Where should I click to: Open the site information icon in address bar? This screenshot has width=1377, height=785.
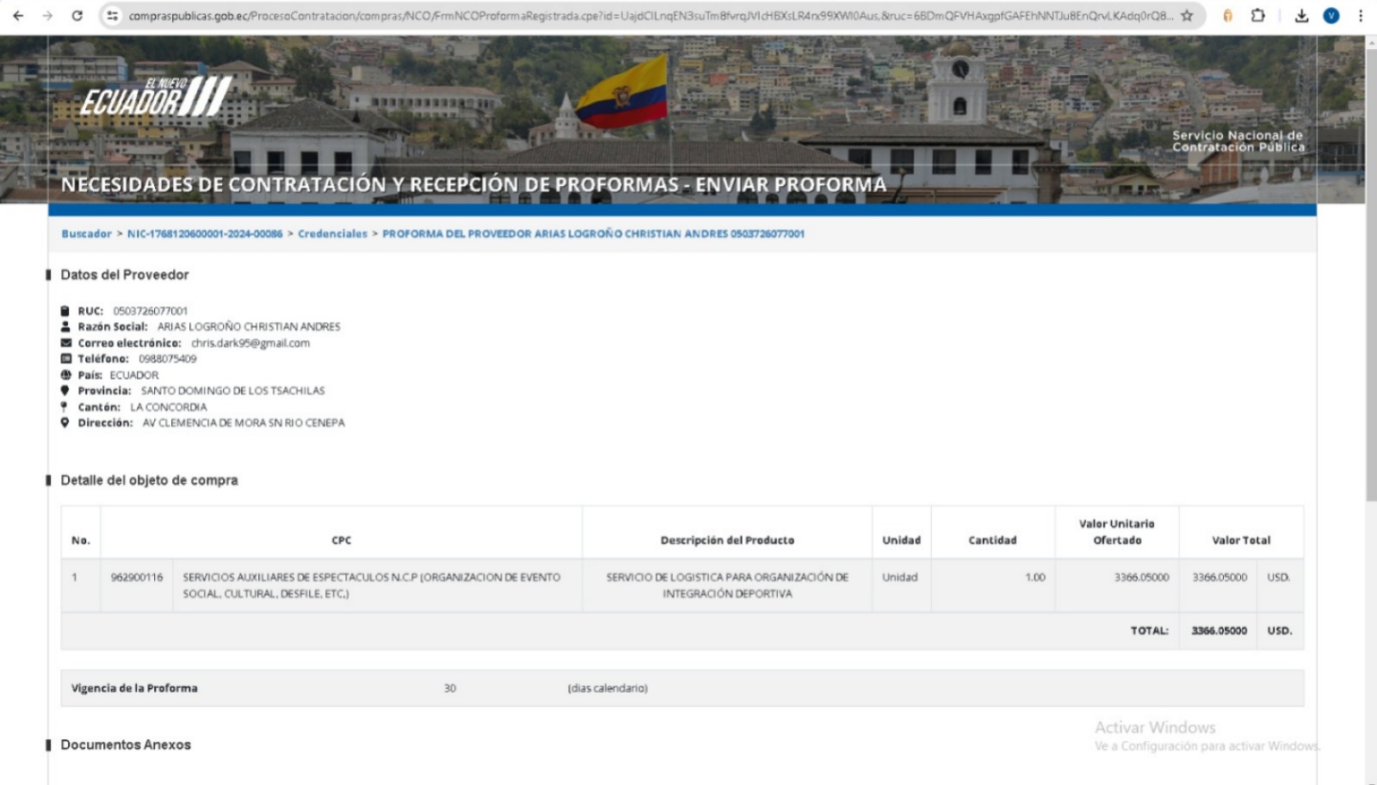[112, 15]
